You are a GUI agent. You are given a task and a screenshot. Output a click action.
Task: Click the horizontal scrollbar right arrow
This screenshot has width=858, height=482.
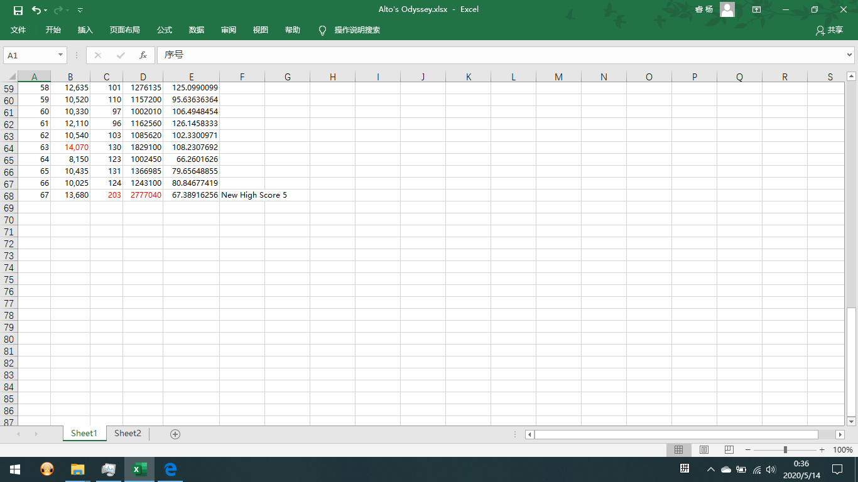(x=840, y=434)
